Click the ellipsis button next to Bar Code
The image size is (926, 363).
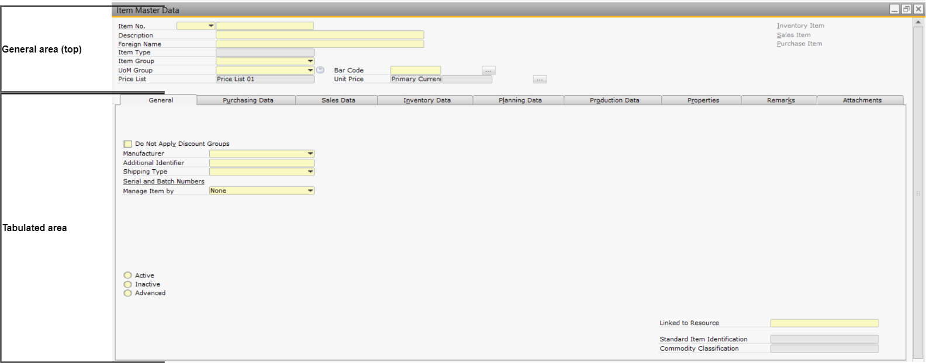489,71
